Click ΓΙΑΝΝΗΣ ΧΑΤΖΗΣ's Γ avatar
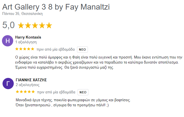 pyautogui.click(x=8, y=84)
